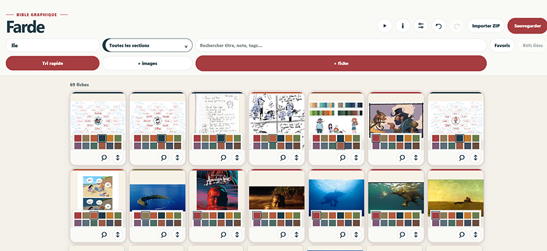
Task: Open the crescent island aerial photo thumbnail
Action: pyautogui.click(x=157, y=198)
